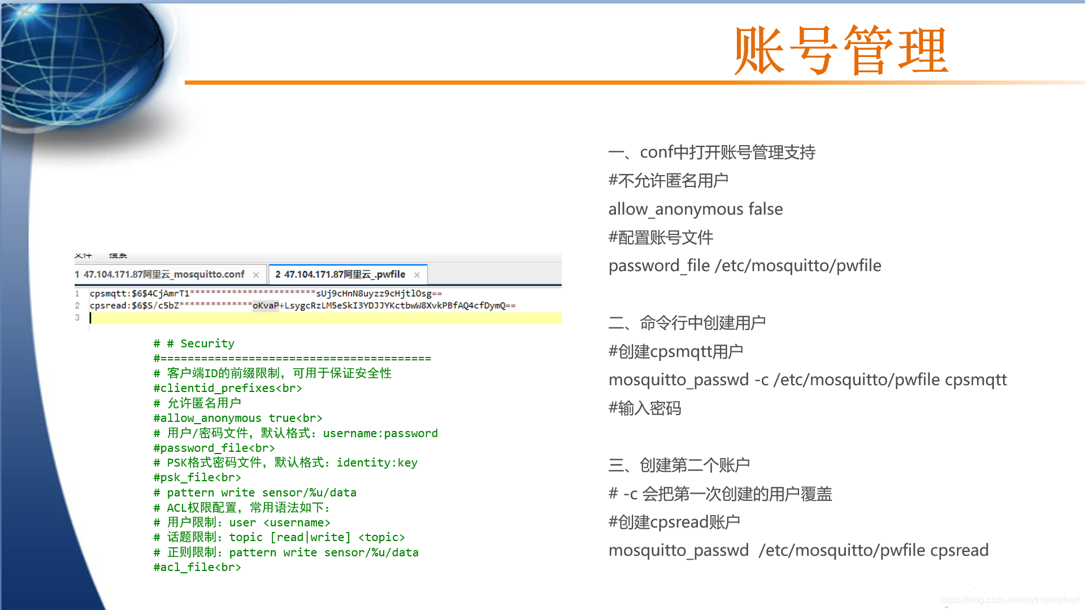Click the '#配置账号文件' comment
This screenshot has width=1085, height=610.
tap(661, 238)
